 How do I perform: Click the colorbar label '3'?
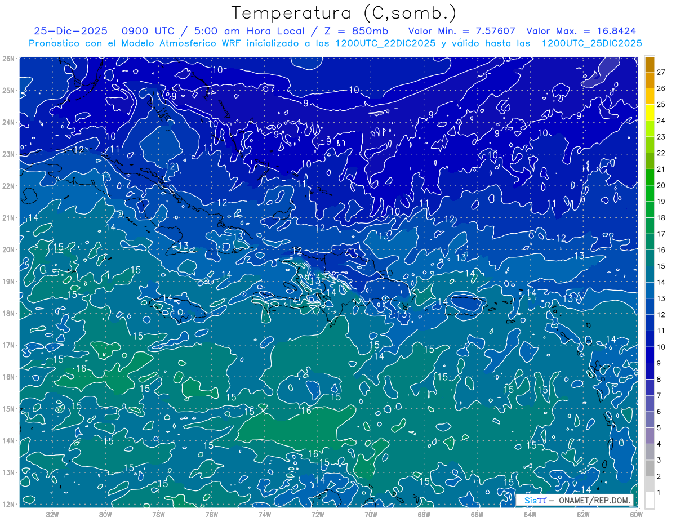click(659, 460)
